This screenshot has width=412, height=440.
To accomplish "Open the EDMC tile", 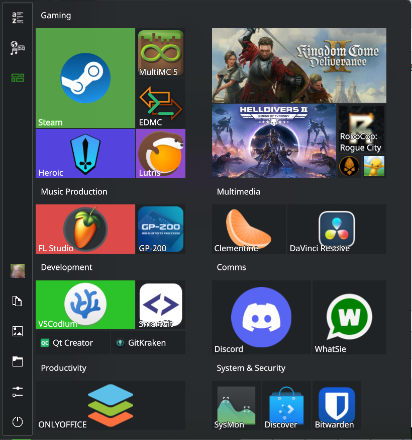I will tap(161, 103).
